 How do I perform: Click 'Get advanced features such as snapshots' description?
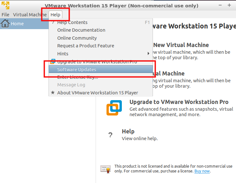(x=181, y=112)
